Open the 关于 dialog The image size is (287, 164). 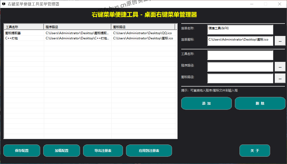point(255,151)
